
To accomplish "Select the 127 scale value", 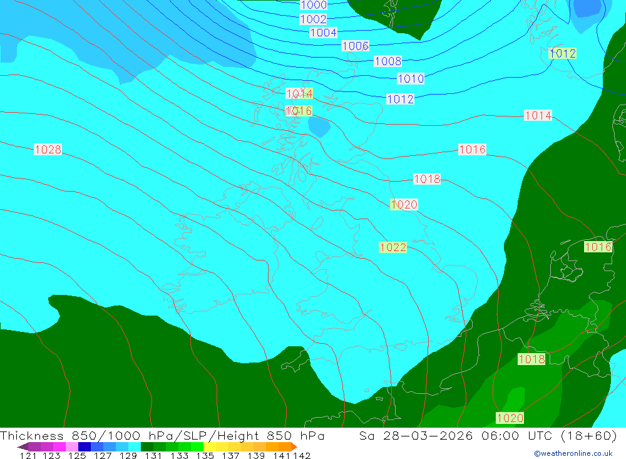I will [103, 456].
